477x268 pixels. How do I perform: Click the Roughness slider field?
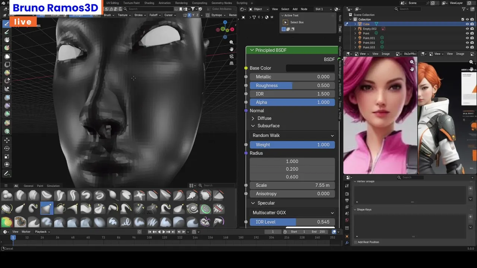(293, 86)
